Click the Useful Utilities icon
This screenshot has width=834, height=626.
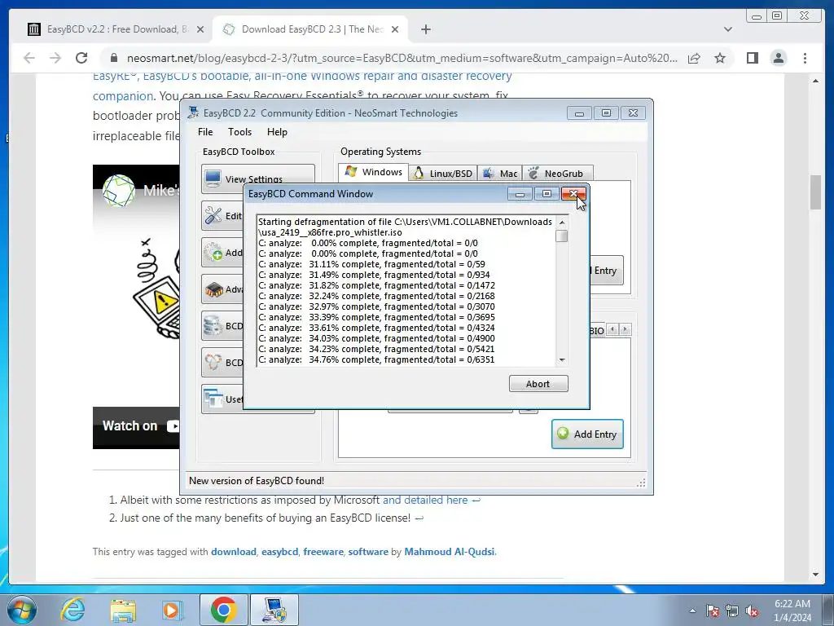click(213, 399)
